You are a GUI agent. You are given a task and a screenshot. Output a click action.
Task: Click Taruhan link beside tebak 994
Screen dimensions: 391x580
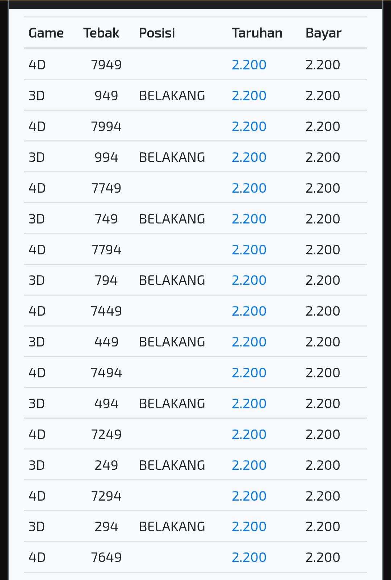click(249, 157)
